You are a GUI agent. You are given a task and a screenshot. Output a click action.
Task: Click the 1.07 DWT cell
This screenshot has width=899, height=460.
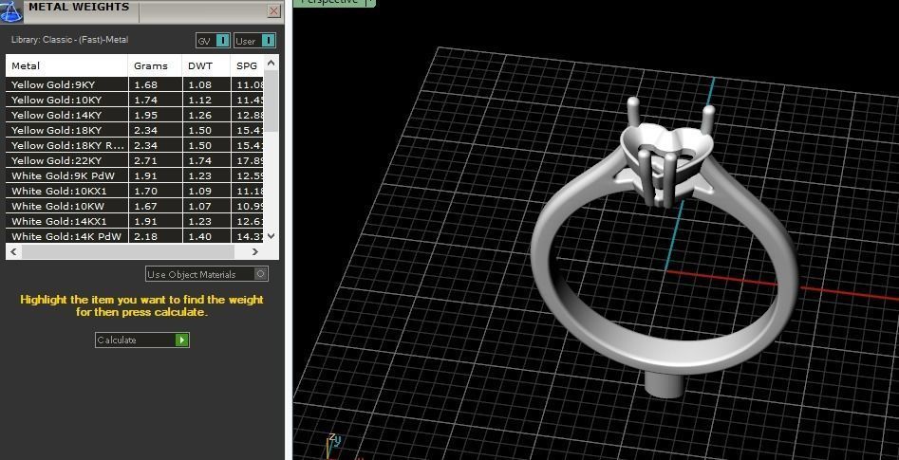[x=206, y=206]
